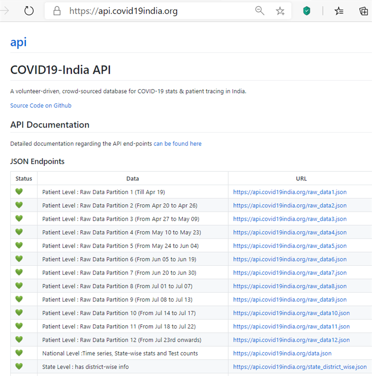Click green heart status for Partition 8
This screenshot has height=376, width=372.
coord(19,285)
